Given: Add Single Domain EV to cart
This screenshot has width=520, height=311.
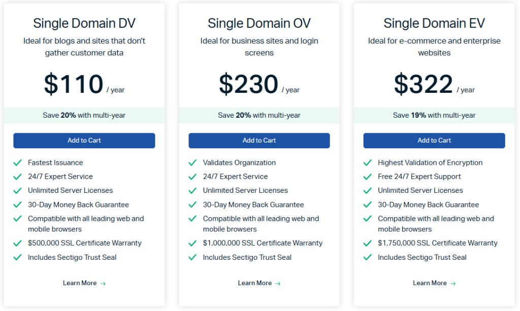Looking at the screenshot, I should click(x=434, y=141).
